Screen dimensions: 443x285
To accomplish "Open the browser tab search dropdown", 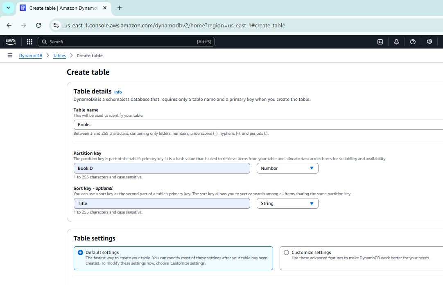I will (x=8, y=8).
